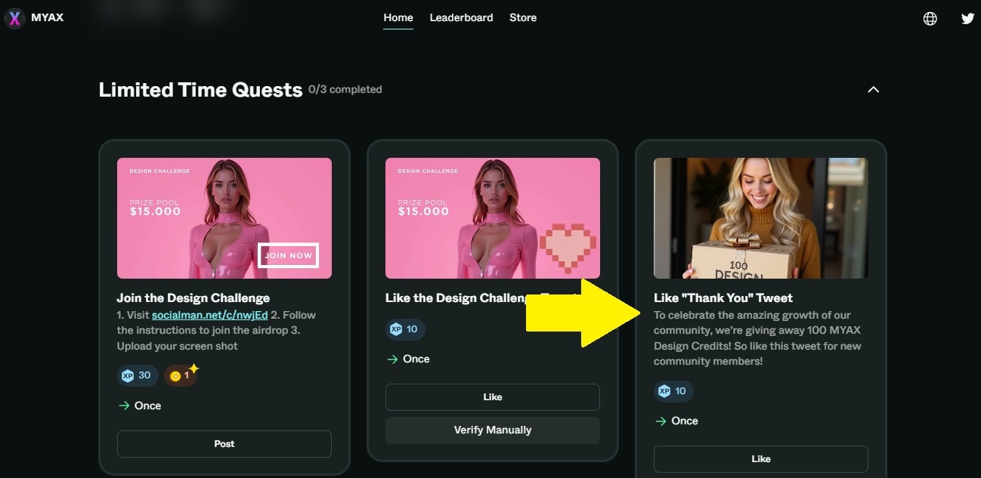This screenshot has height=478, width=981.
Task: Click the Like "Thank You" Tweet title
Action: [x=723, y=298]
